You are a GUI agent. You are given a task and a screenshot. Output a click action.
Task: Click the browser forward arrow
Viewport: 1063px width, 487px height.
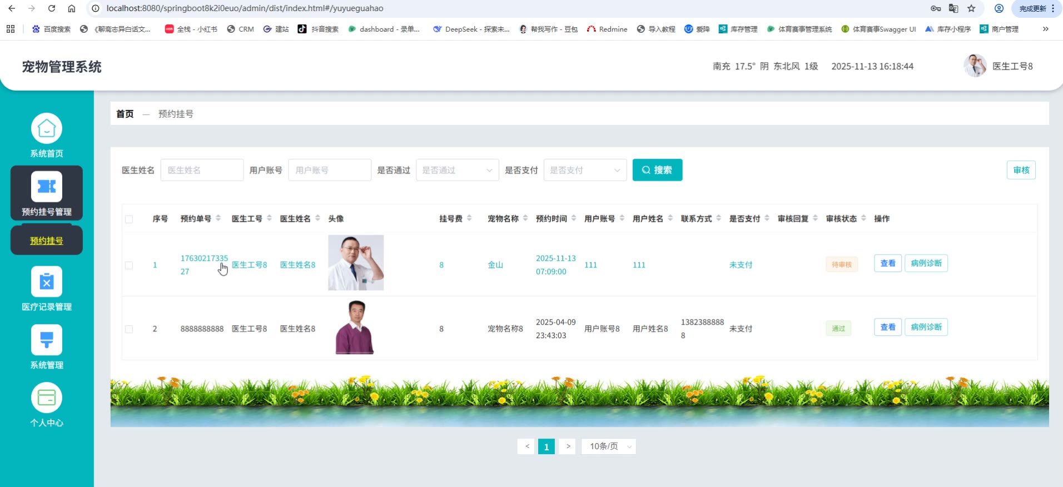(32, 8)
